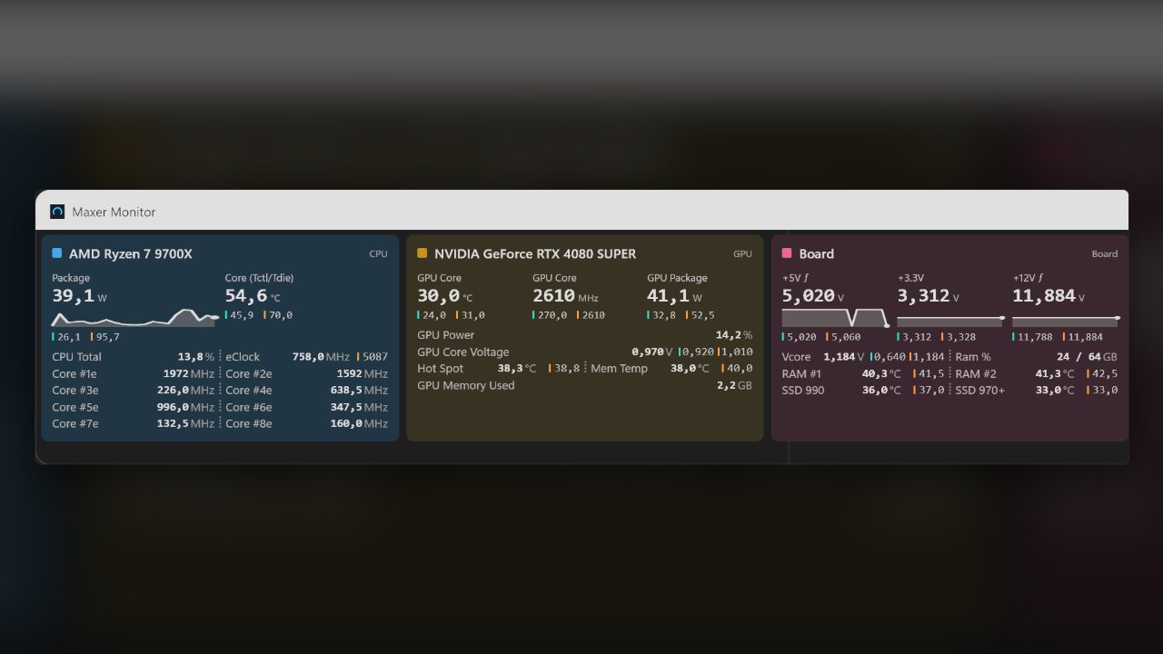The height and width of the screenshot is (654, 1163).
Task: Select the GPU Core clock 2610 MHz
Action: [x=565, y=296]
